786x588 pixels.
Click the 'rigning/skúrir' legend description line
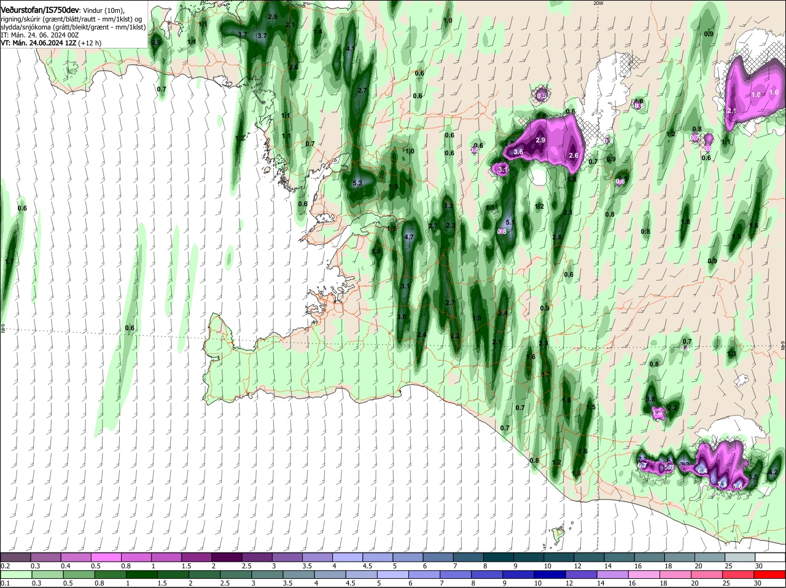(72, 19)
